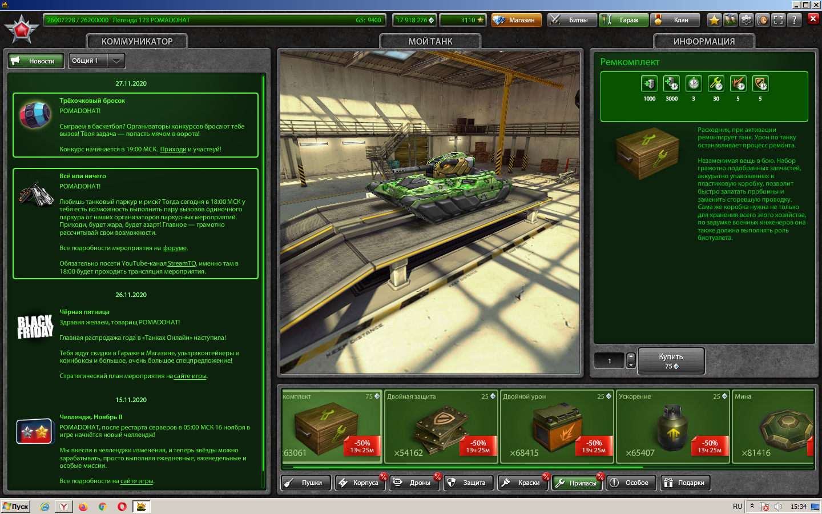
Task: Click the stopwatch property icon labeled 3
Action: (694, 84)
